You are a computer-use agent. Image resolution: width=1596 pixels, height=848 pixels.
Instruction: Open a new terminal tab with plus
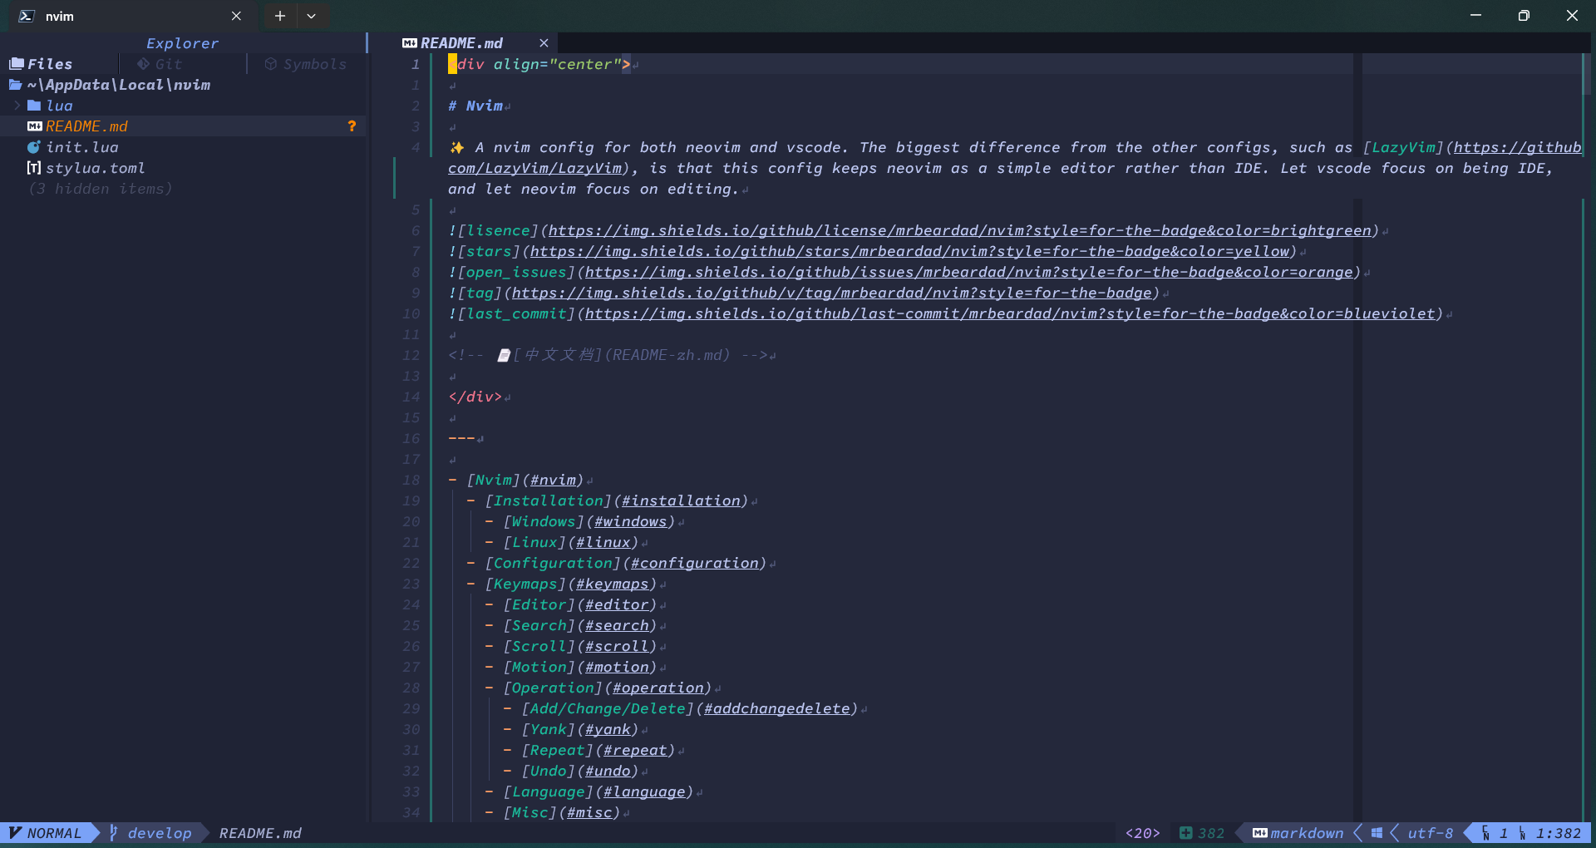pyautogui.click(x=280, y=16)
